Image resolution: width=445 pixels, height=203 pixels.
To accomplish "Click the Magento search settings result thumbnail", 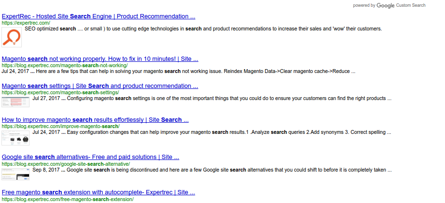I will [16, 102].
